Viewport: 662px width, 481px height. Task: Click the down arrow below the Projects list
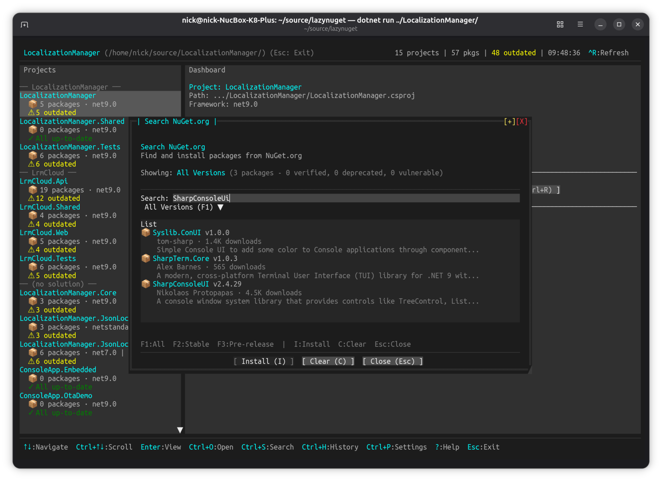point(180,430)
